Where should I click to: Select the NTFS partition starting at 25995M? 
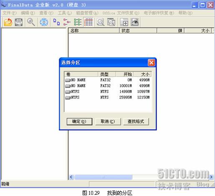click(108, 97)
